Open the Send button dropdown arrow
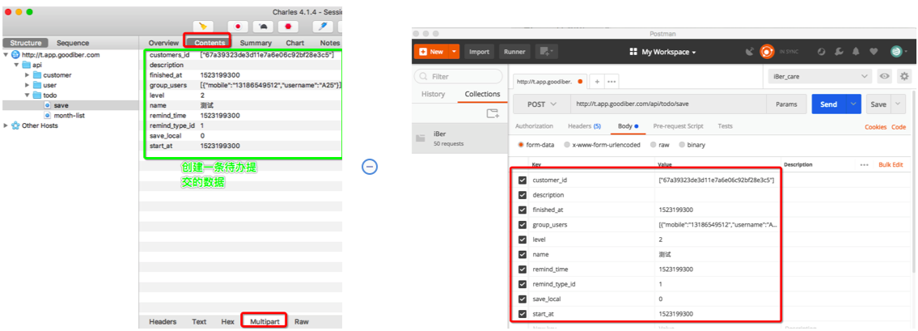This screenshot has width=918, height=331. click(x=853, y=104)
